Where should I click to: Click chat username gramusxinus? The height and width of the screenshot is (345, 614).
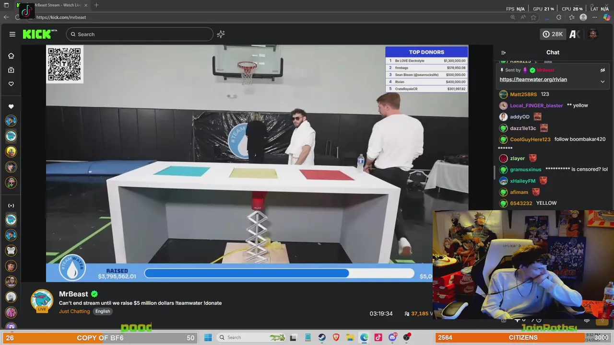(x=525, y=170)
